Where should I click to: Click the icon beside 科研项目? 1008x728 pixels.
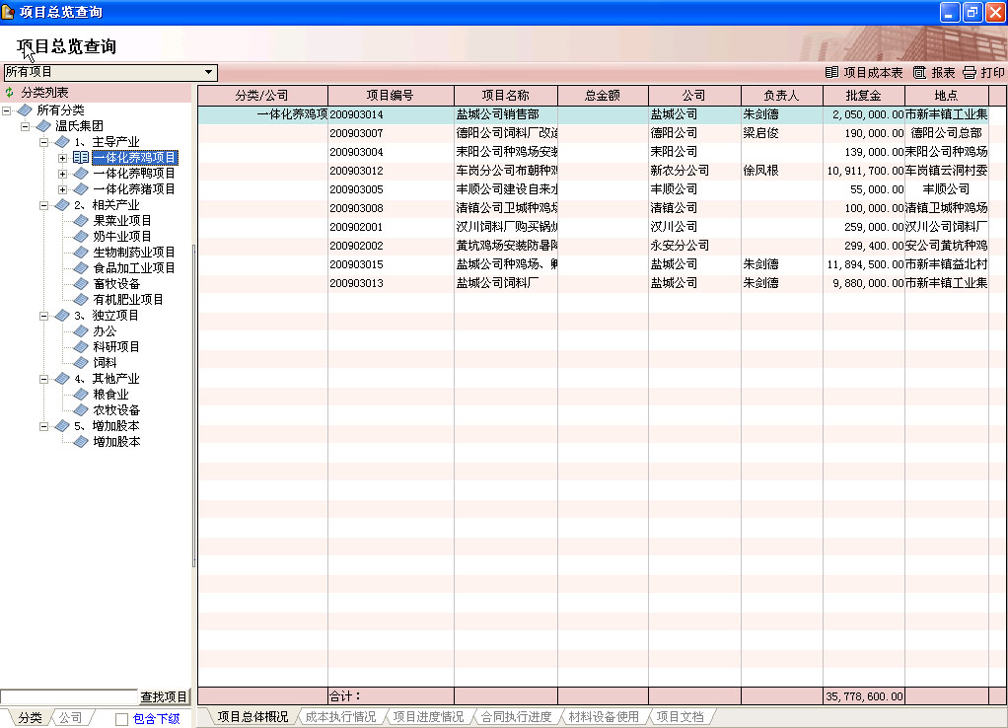point(80,346)
